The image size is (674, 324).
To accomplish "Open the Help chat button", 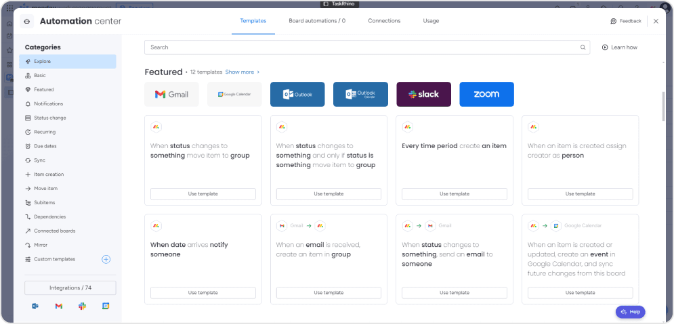I will click(x=631, y=312).
